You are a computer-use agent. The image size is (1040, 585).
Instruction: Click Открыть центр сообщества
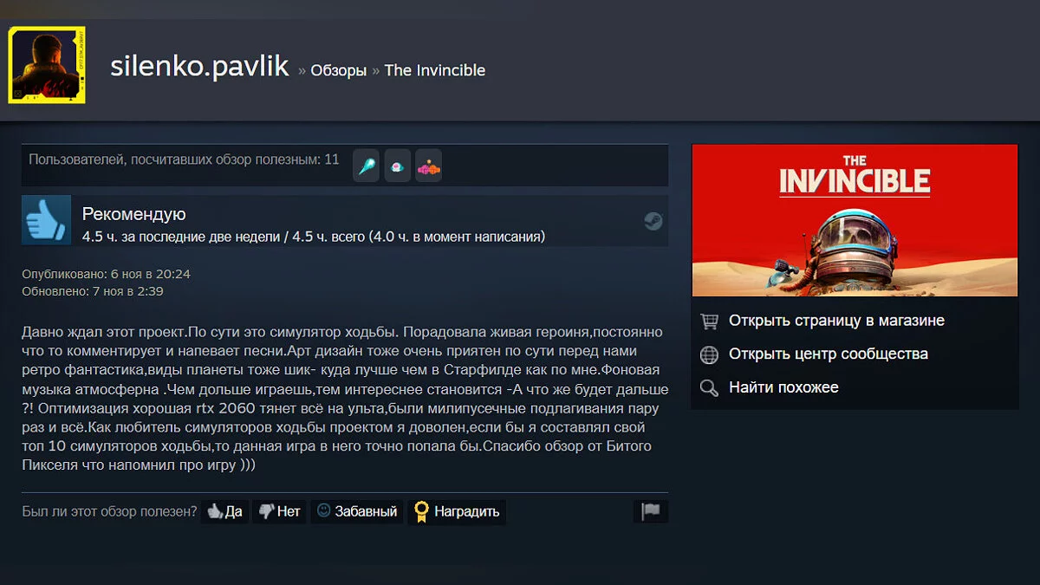(x=828, y=354)
